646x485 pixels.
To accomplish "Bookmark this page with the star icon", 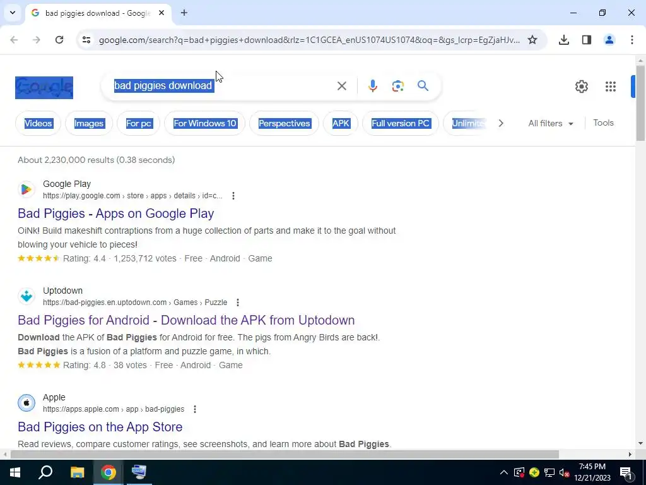I will (x=532, y=40).
